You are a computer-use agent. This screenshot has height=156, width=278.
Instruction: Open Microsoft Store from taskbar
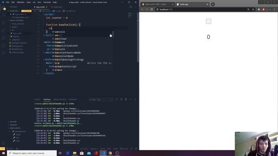(82, 153)
